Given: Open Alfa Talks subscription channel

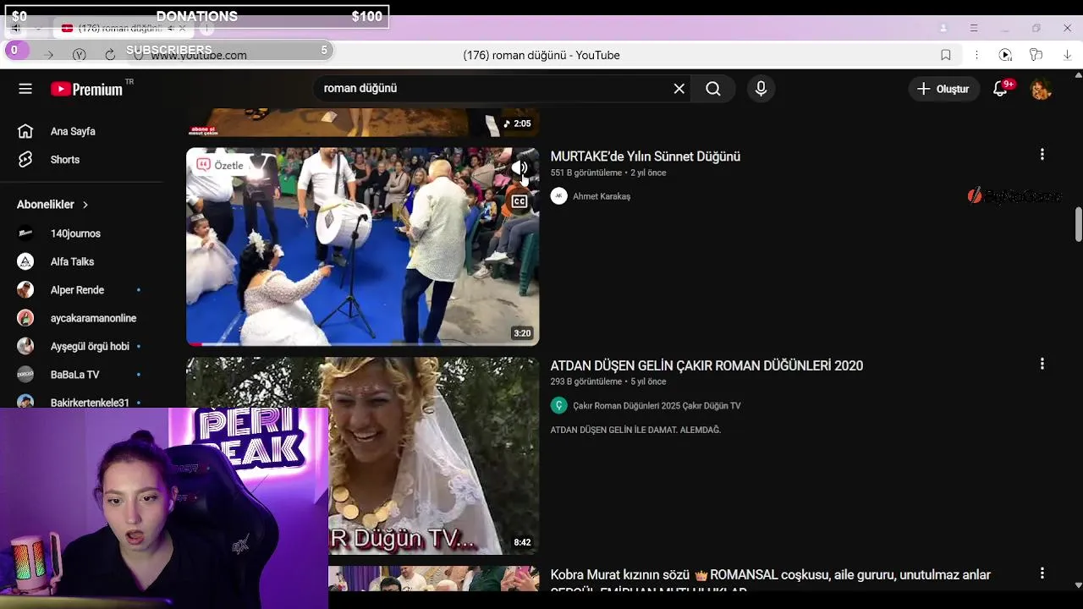Looking at the screenshot, I should [x=72, y=261].
